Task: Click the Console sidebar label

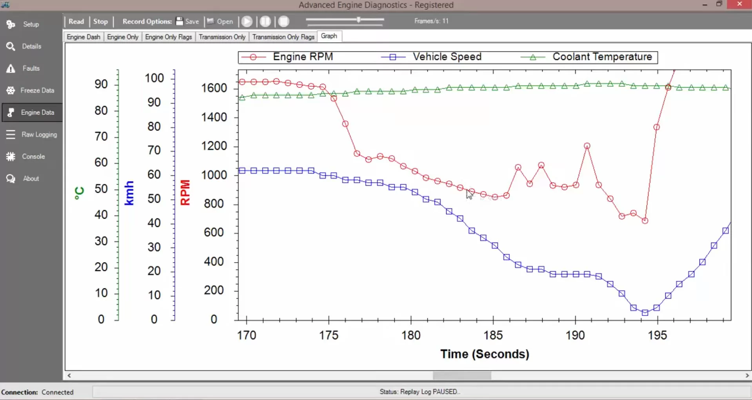Action: (33, 156)
